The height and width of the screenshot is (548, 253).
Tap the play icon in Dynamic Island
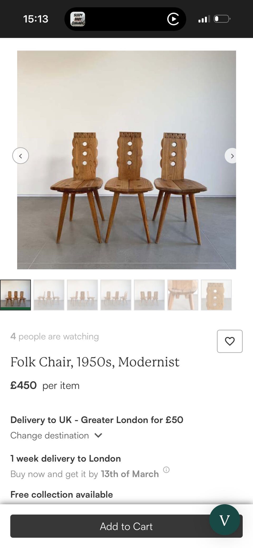click(173, 19)
